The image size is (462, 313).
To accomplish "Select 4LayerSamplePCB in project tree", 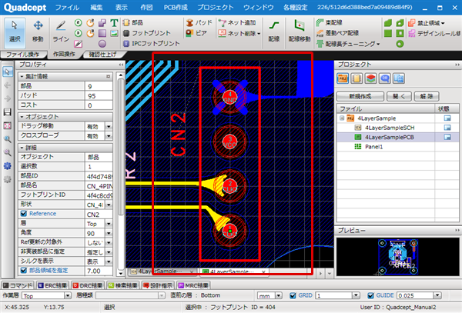I will pyautogui.click(x=390, y=137).
